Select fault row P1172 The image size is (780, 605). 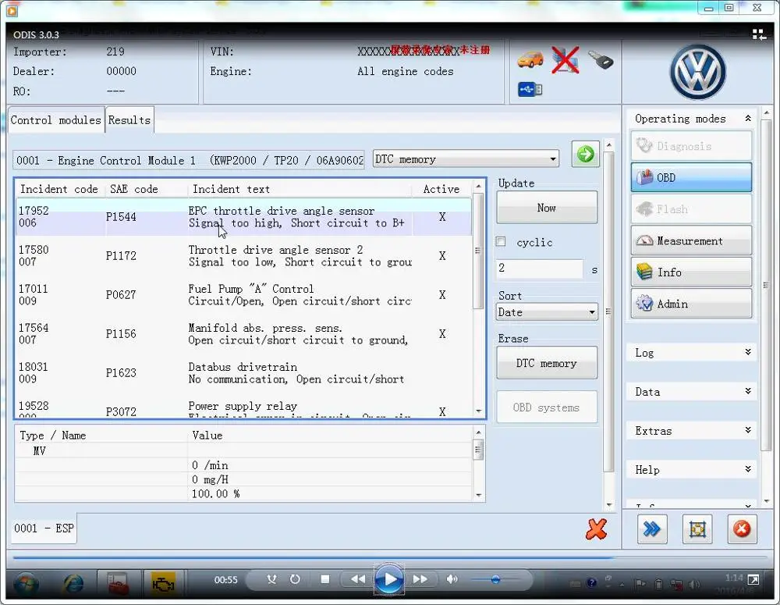pyautogui.click(x=243, y=255)
